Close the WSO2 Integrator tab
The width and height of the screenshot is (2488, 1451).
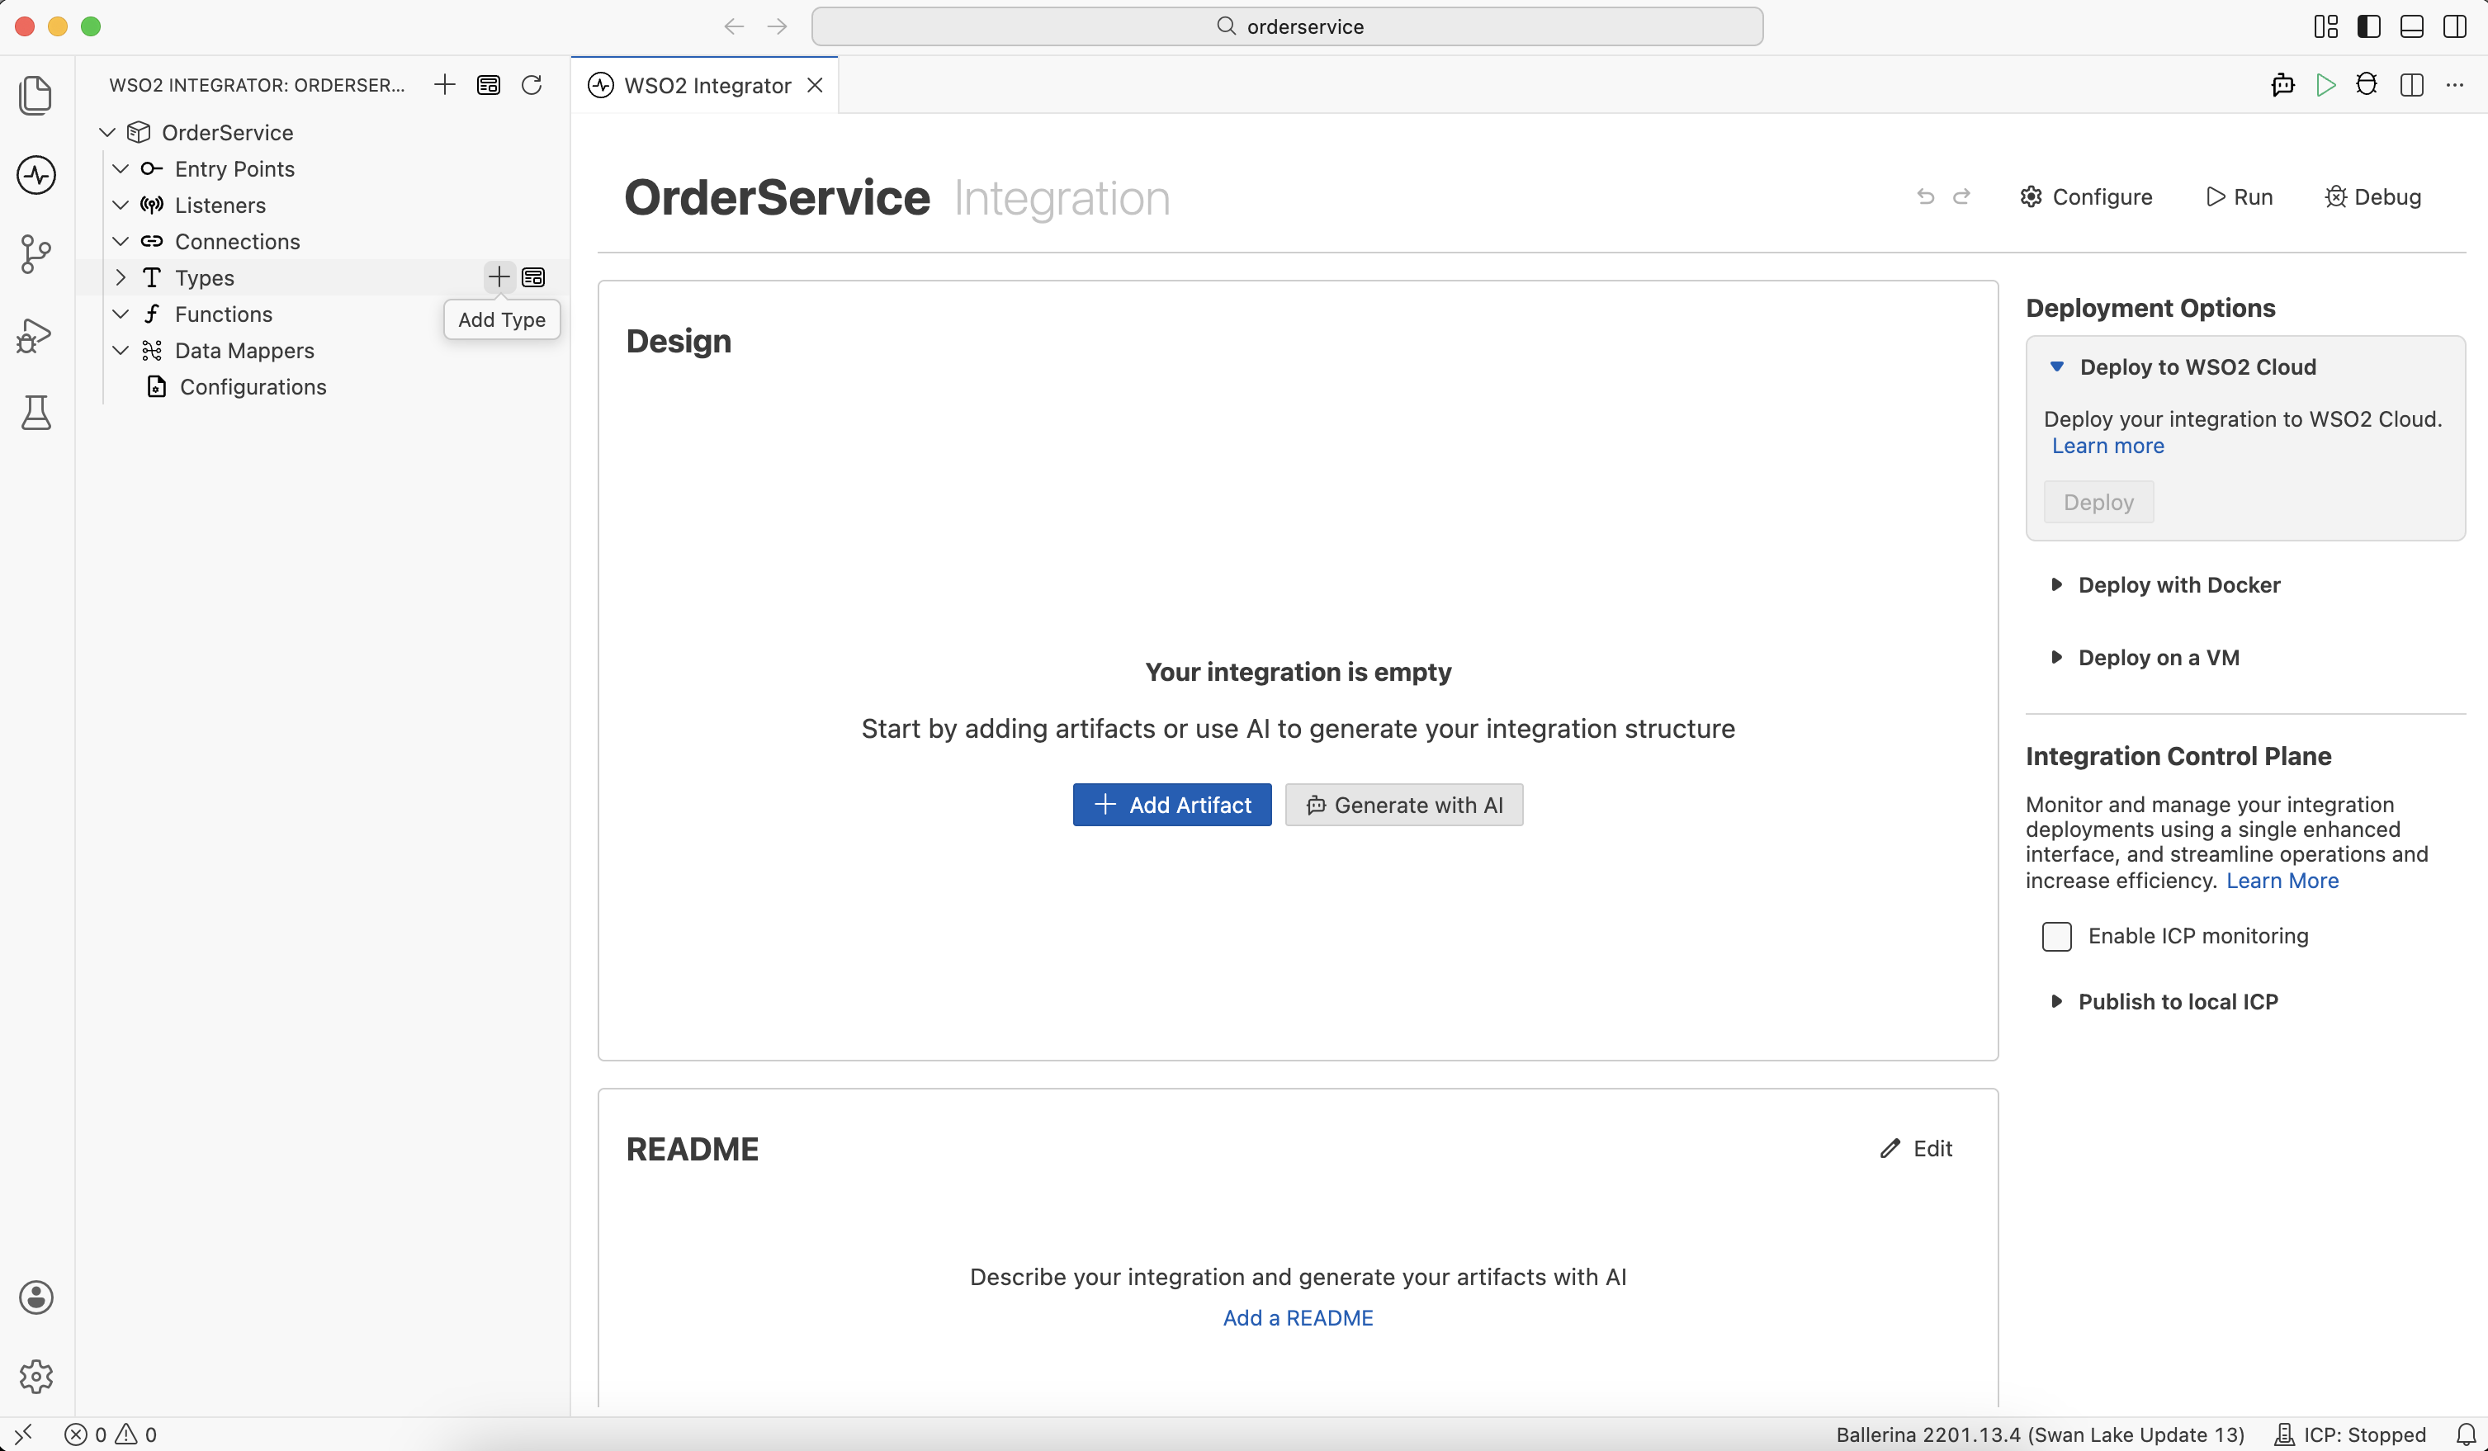tap(816, 86)
